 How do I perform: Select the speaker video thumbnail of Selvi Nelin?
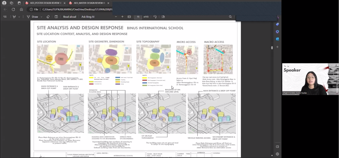click(x=310, y=79)
